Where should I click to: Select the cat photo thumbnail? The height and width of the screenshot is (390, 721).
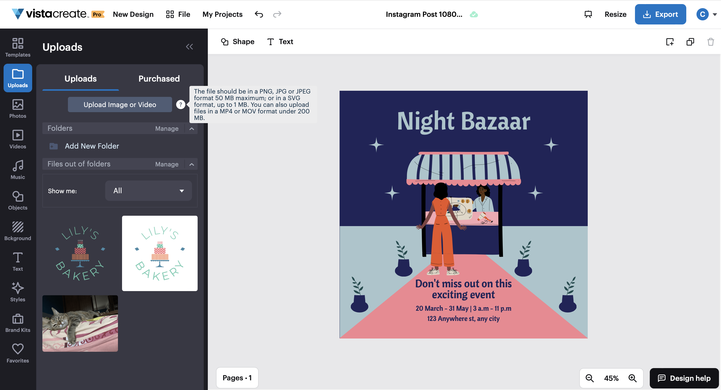tap(80, 323)
